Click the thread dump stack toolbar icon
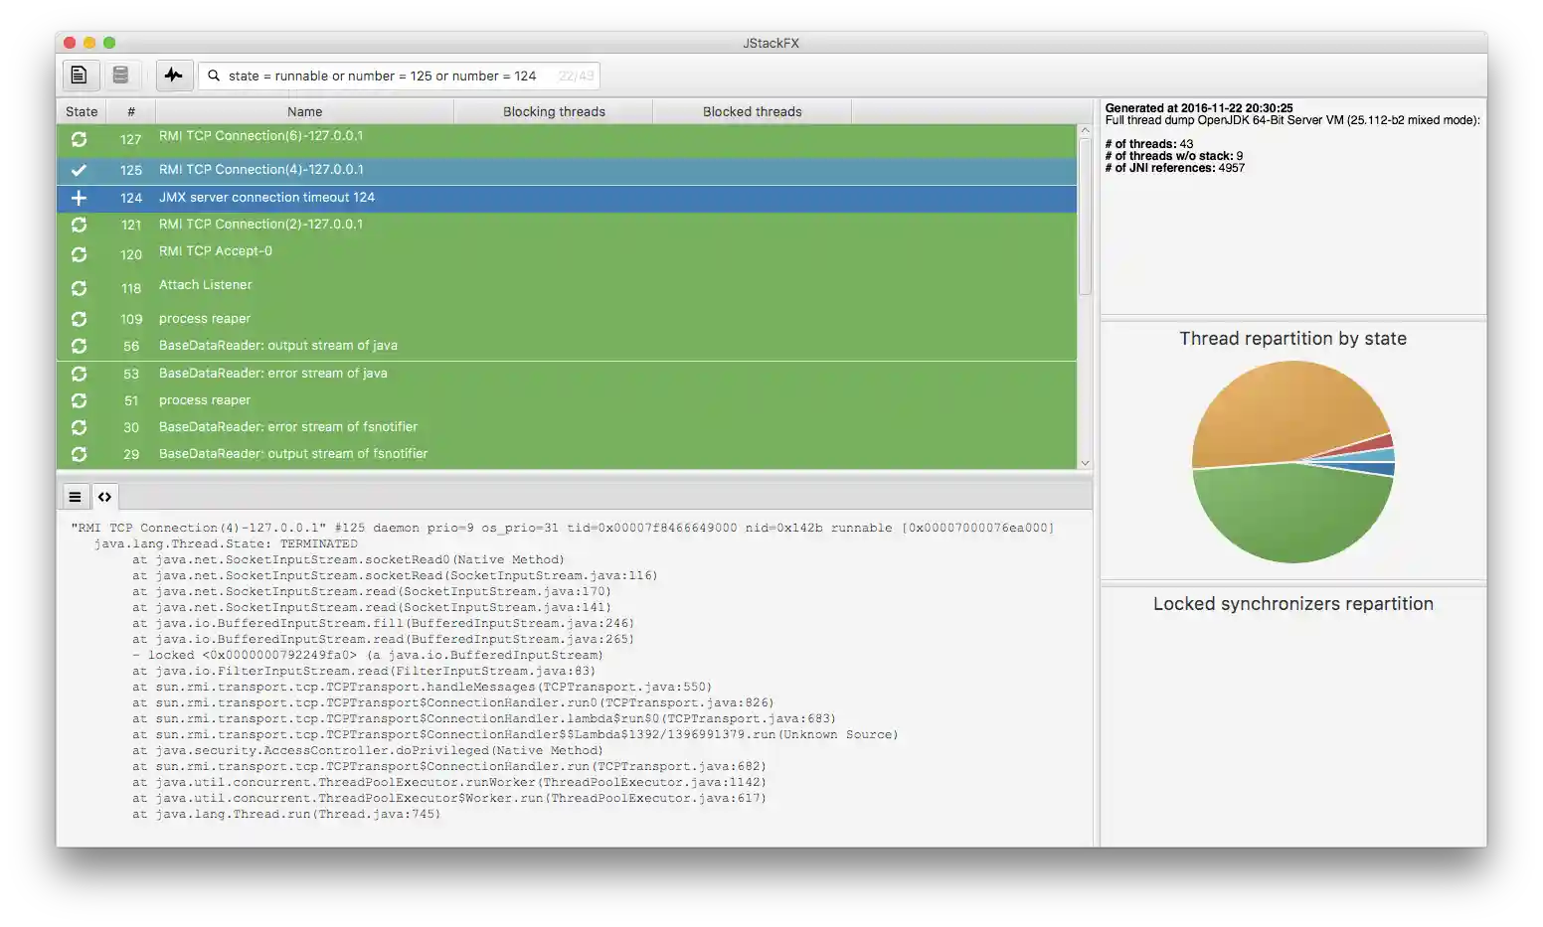The height and width of the screenshot is (927, 1543). point(121,75)
